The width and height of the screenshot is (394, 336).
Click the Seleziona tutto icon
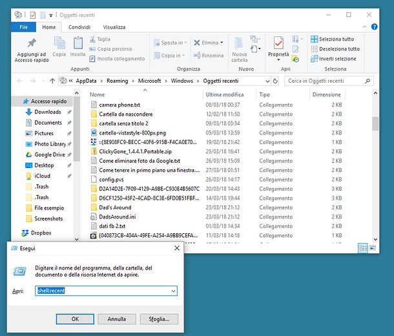point(314,39)
